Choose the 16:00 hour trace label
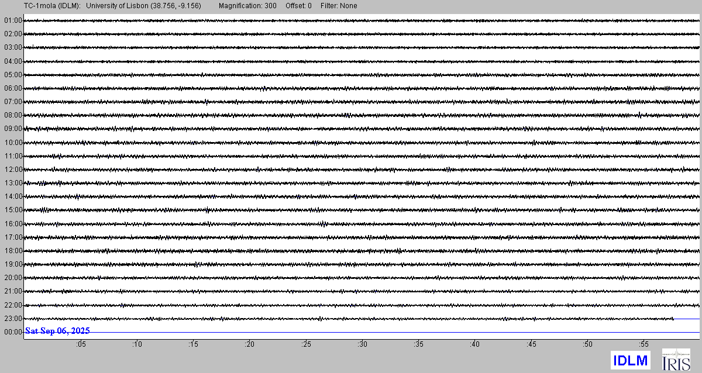The height and width of the screenshot is (373, 702). coord(13,224)
